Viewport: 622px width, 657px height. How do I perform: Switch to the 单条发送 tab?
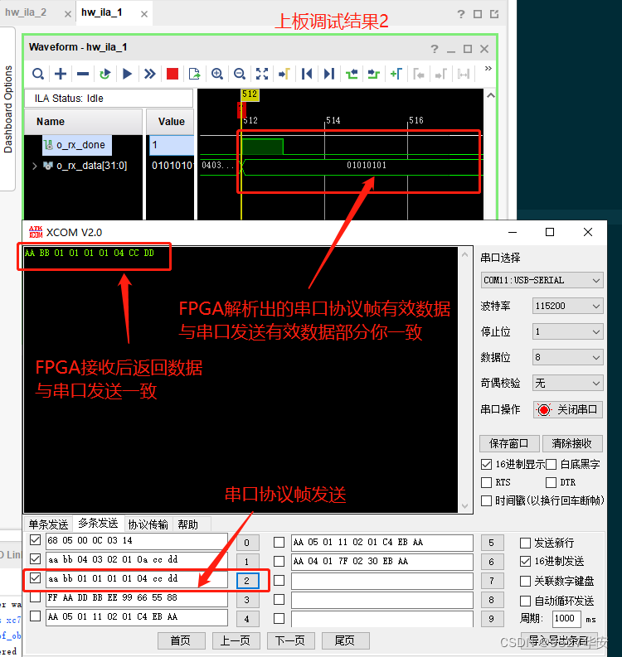pos(48,524)
